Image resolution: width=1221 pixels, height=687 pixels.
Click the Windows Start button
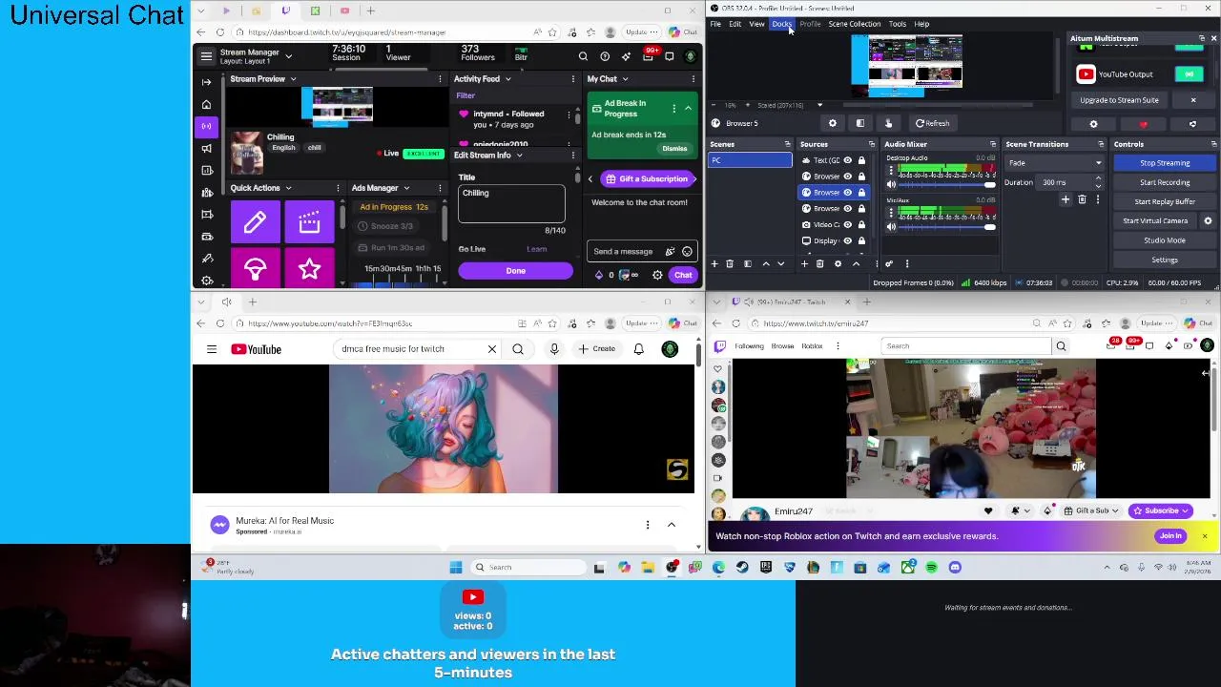tap(456, 568)
